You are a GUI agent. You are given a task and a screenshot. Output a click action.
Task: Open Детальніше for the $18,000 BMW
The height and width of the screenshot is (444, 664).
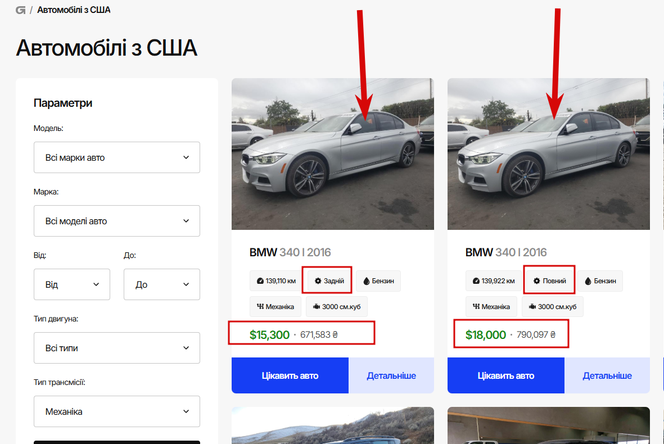(607, 375)
